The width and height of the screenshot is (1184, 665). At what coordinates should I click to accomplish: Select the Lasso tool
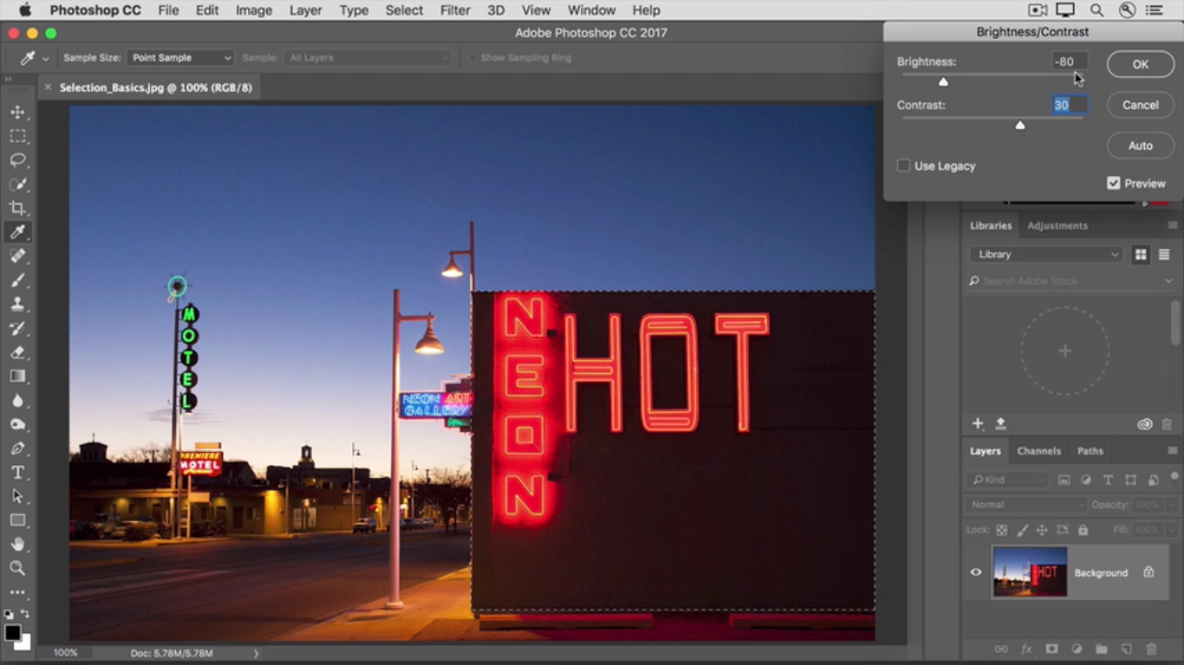17,160
